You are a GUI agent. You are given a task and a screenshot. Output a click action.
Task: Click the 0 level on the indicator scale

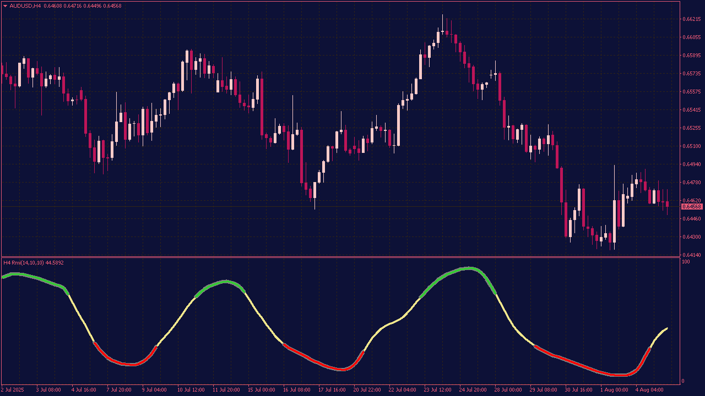pyautogui.click(x=683, y=381)
